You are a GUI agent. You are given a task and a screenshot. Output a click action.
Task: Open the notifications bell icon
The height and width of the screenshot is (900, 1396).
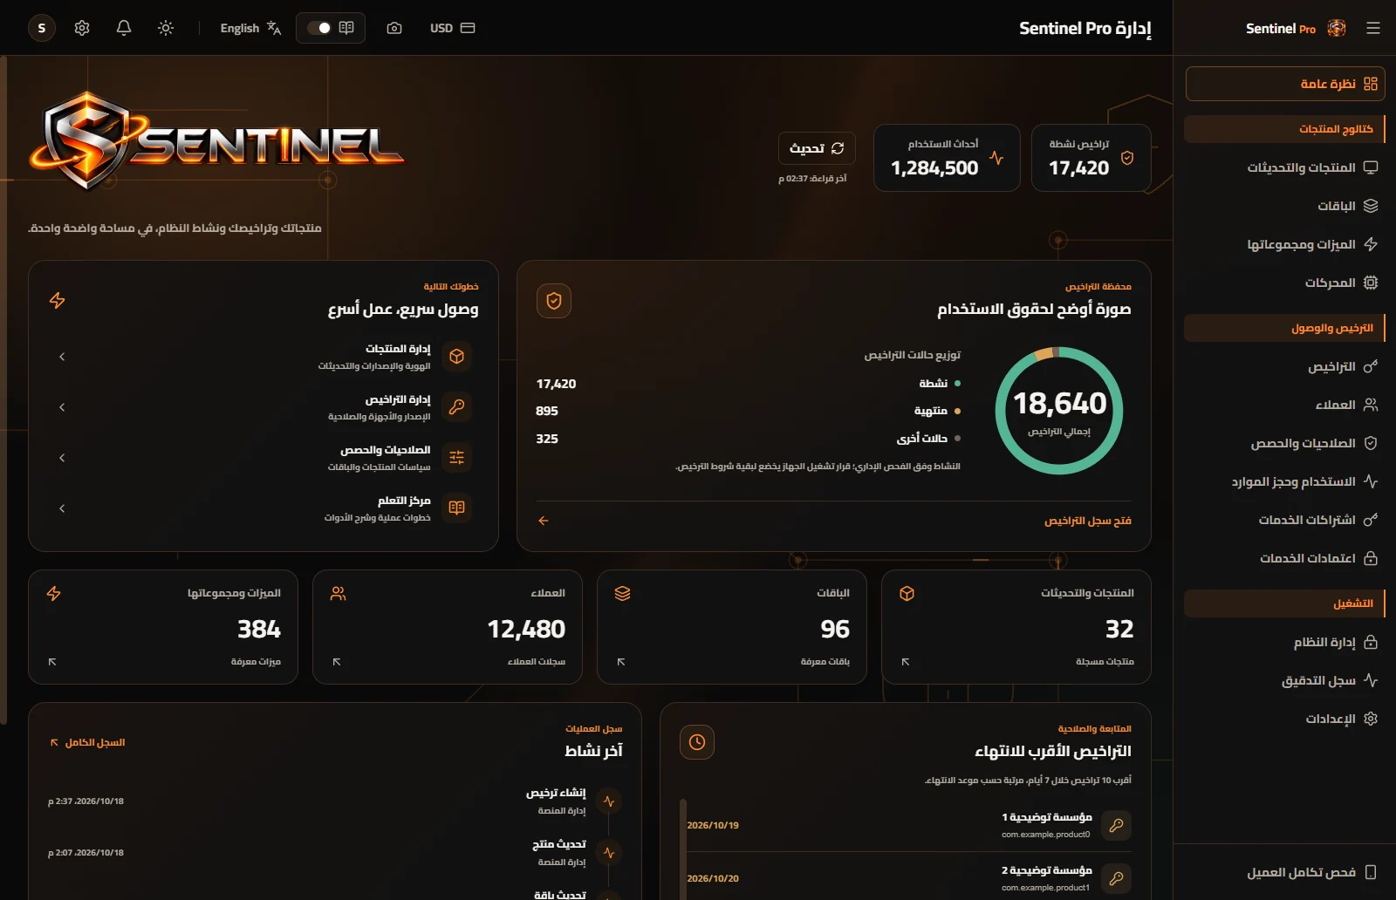(124, 28)
